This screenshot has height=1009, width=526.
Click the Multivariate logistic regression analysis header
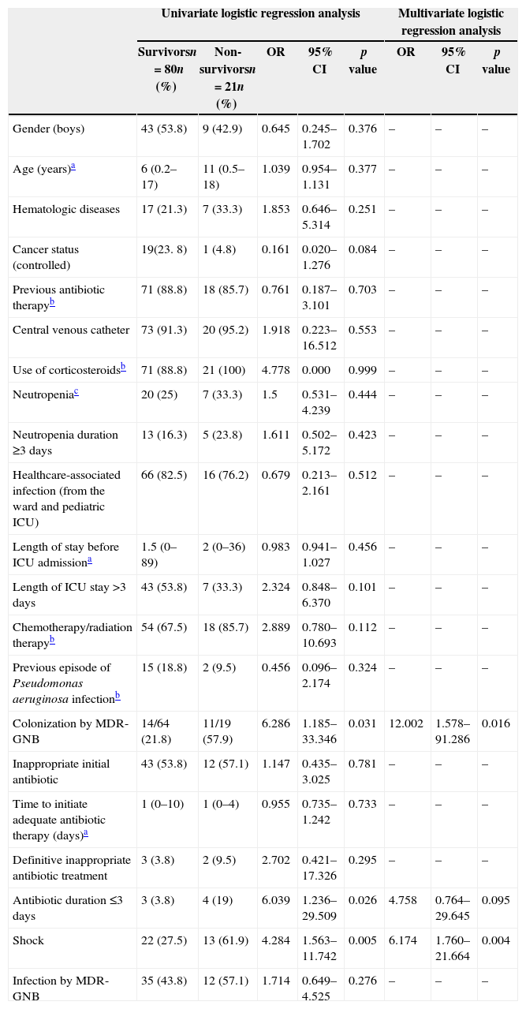pos(450,22)
